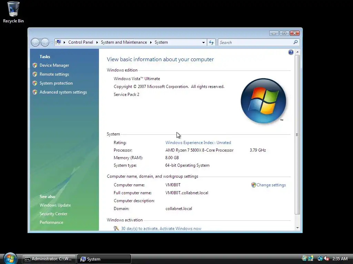353x264 pixels.
Task: Click the Domain value collabnet.local
Action: point(179,209)
